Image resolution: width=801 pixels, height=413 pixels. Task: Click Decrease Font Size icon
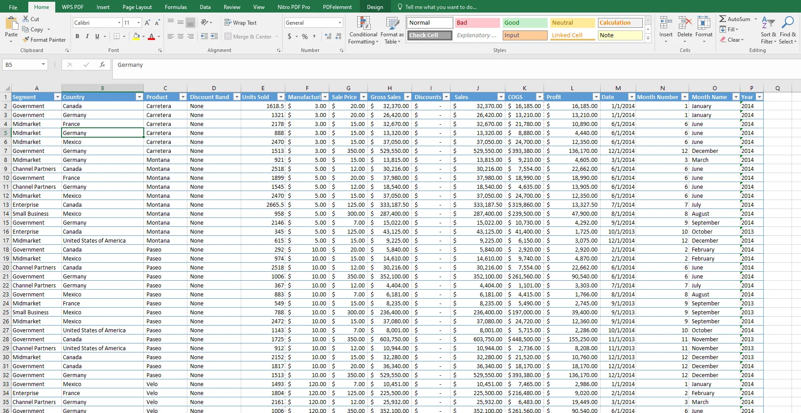point(157,22)
